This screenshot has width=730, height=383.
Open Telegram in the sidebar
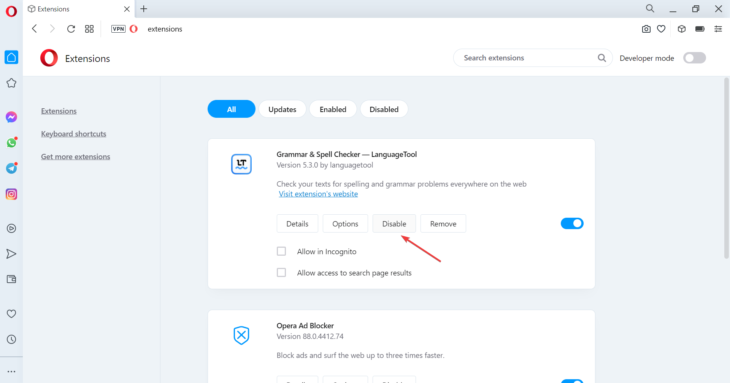pyautogui.click(x=11, y=168)
